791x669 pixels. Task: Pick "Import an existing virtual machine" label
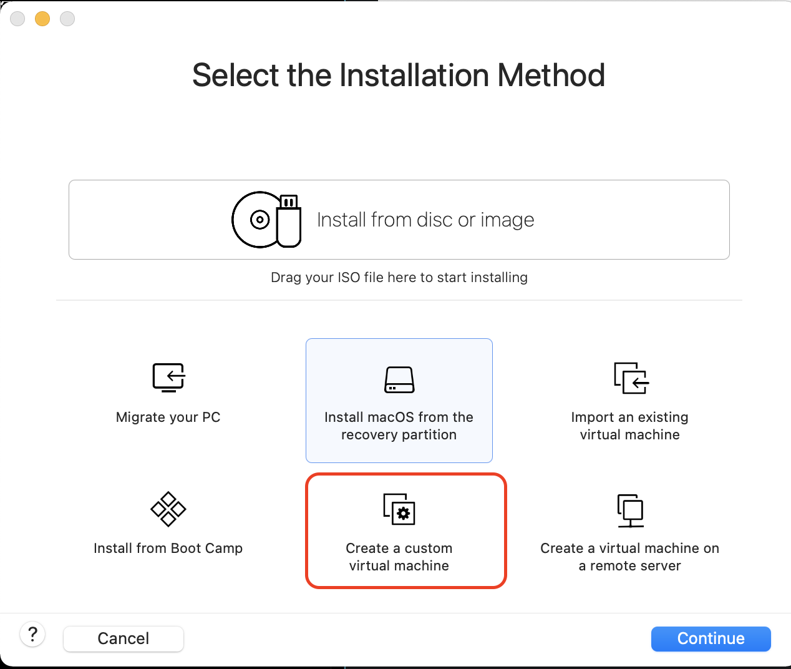(x=630, y=426)
